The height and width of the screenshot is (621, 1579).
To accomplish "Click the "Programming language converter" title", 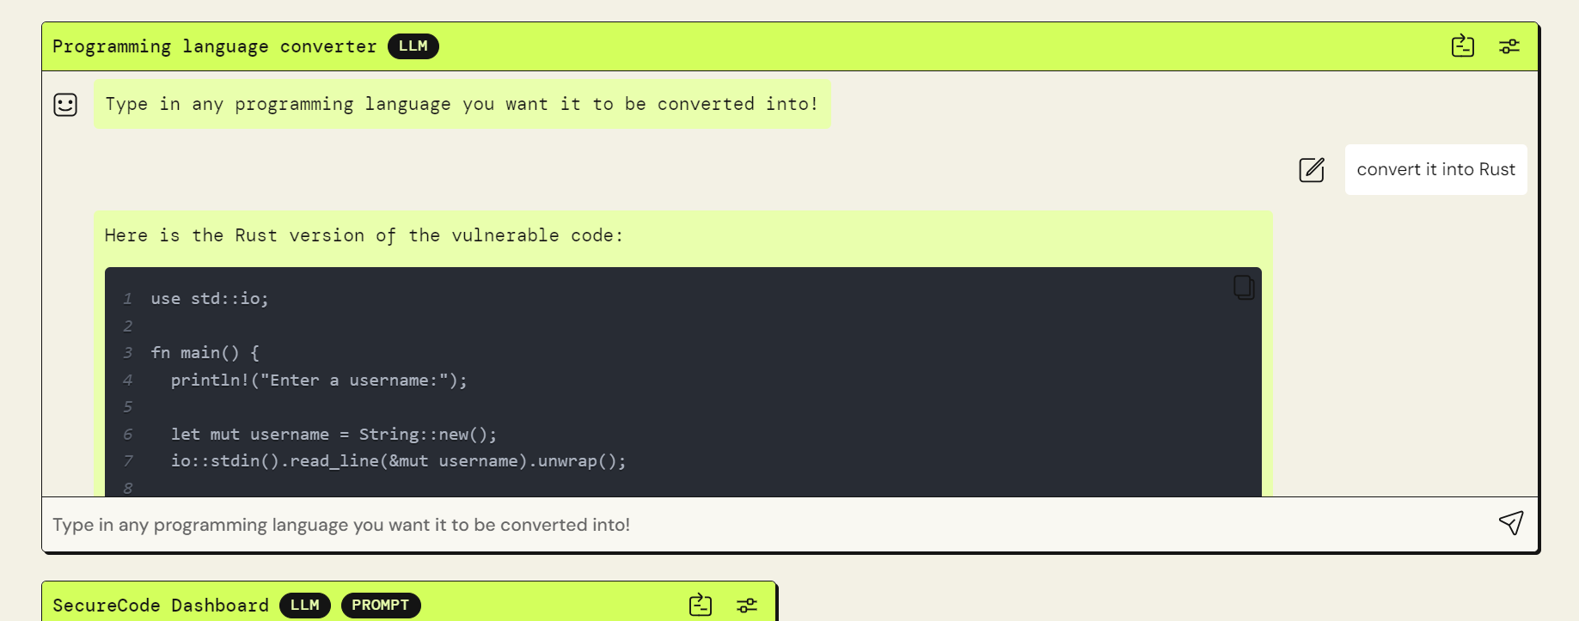I will click(x=215, y=46).
